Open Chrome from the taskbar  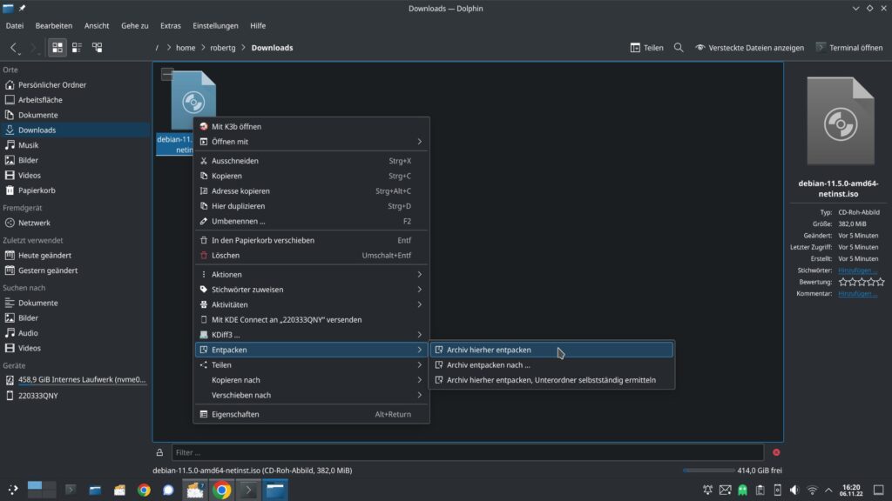(x=222, y=490)
